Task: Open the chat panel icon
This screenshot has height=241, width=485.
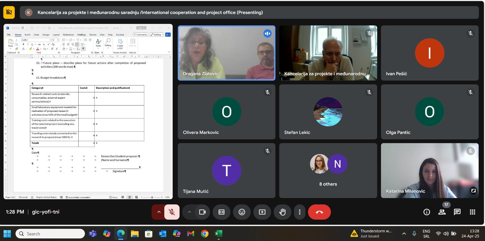Action: click(457, 212)
